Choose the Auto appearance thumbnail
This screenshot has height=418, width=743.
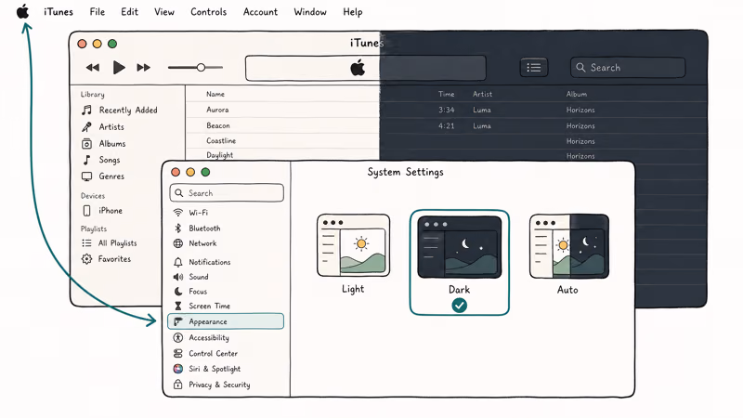pos(569,246)
